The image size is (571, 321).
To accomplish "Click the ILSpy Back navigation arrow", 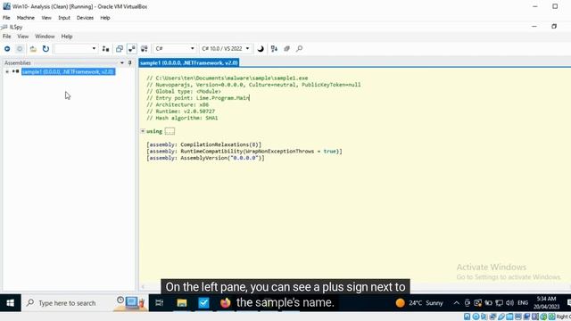I will click(7, 49).
